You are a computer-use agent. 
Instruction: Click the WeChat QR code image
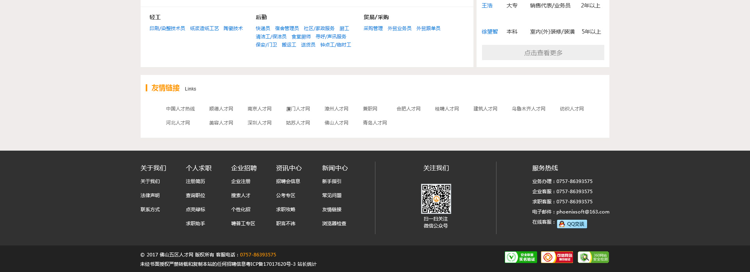[436, 199]
